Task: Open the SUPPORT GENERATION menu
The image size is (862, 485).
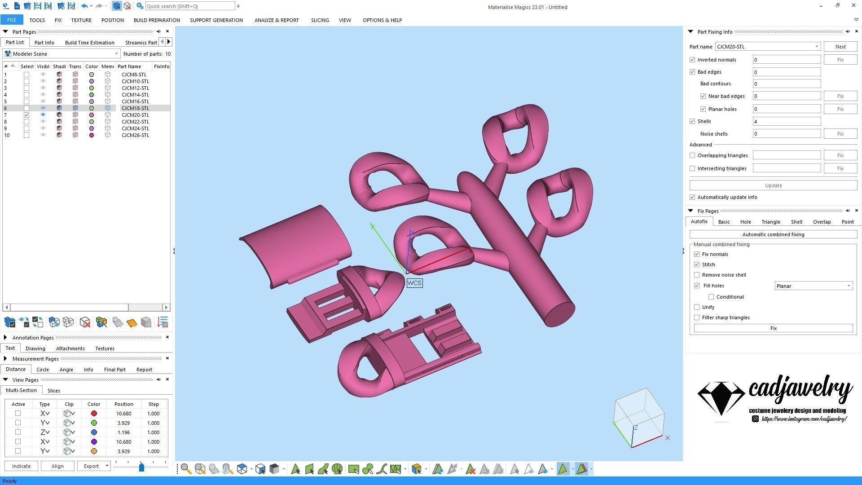Action: 216,20
